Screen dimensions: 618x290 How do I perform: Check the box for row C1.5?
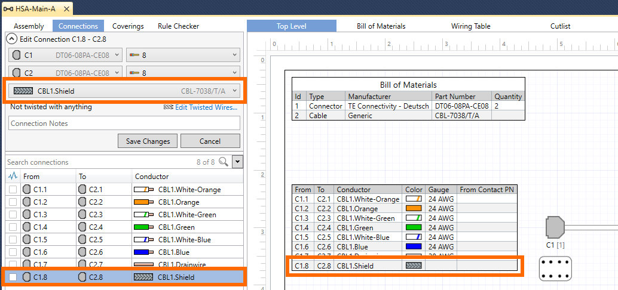(x=13, y=240)
